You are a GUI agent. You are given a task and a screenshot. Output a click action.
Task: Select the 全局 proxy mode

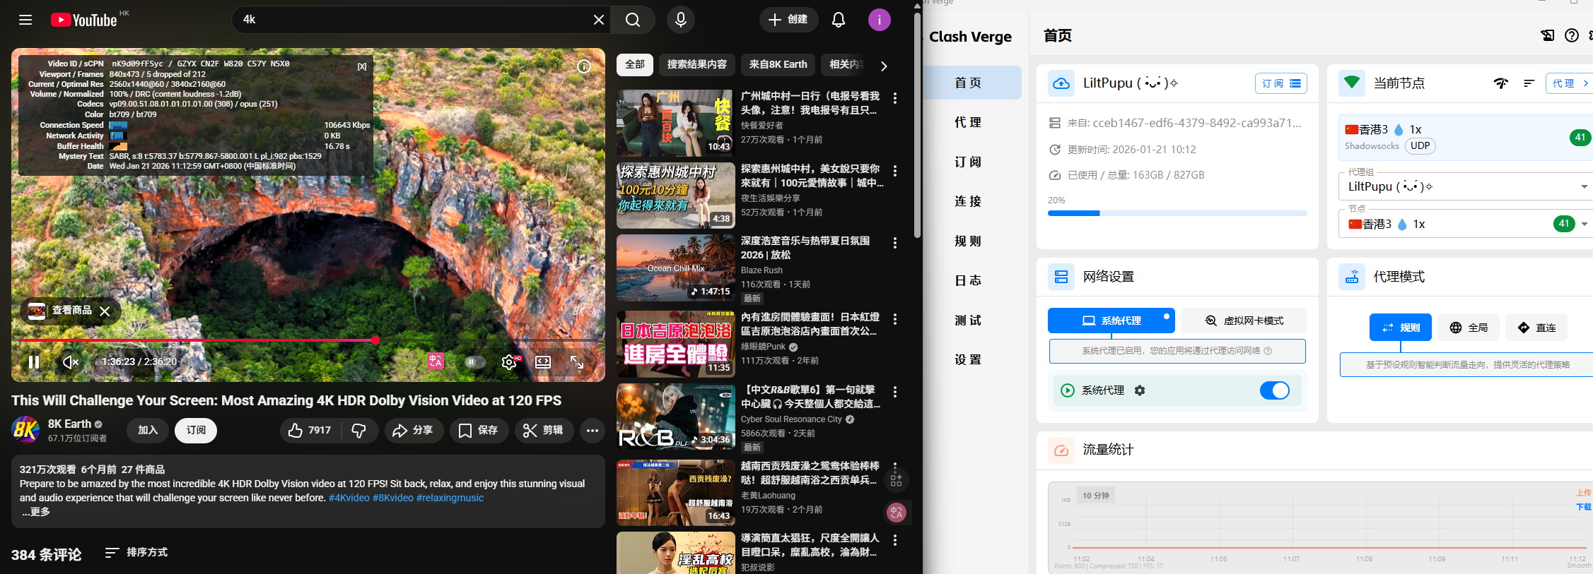pos(1469,328)
